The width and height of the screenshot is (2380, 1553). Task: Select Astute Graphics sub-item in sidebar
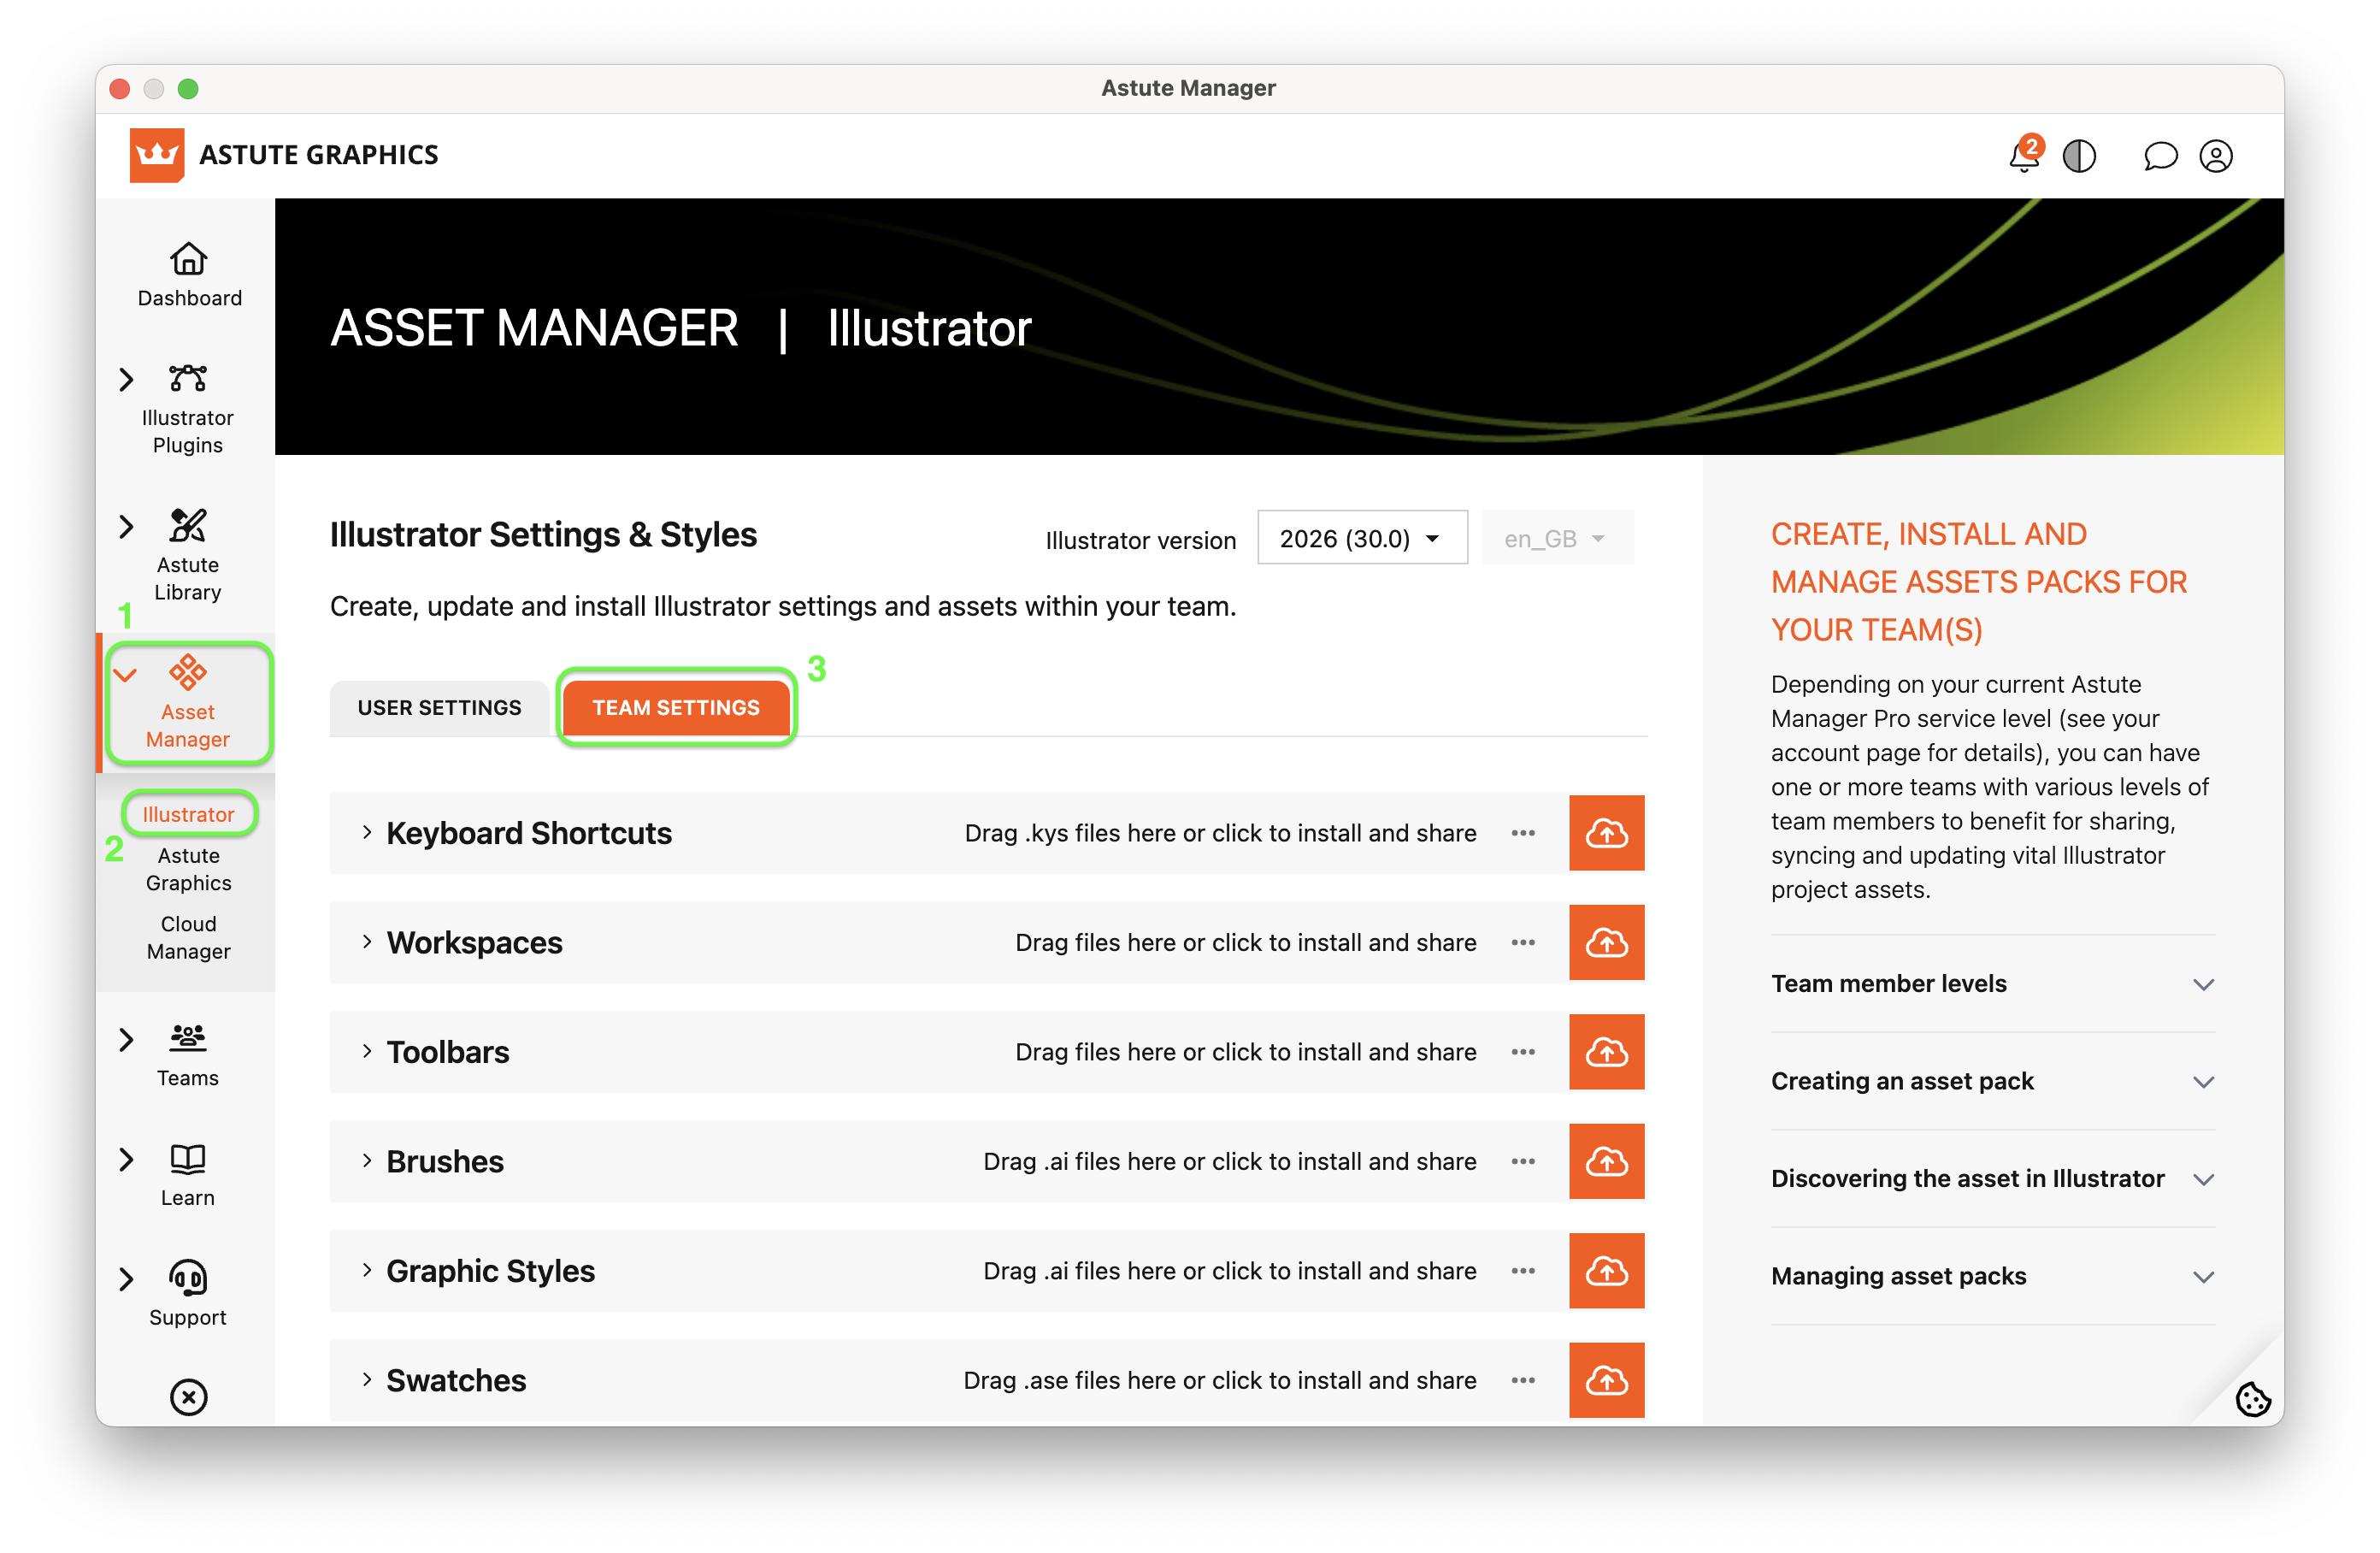pyautogui.click(x=188, y=869)
